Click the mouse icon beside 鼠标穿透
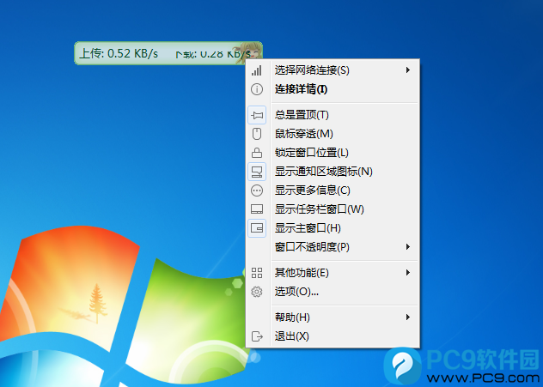 pos(257,134)
